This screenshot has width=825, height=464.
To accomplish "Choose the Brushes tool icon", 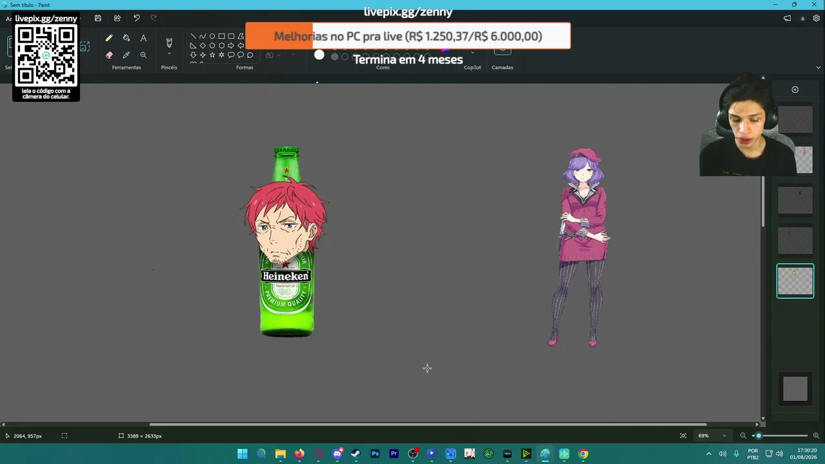I will click(x=169, y=43).
